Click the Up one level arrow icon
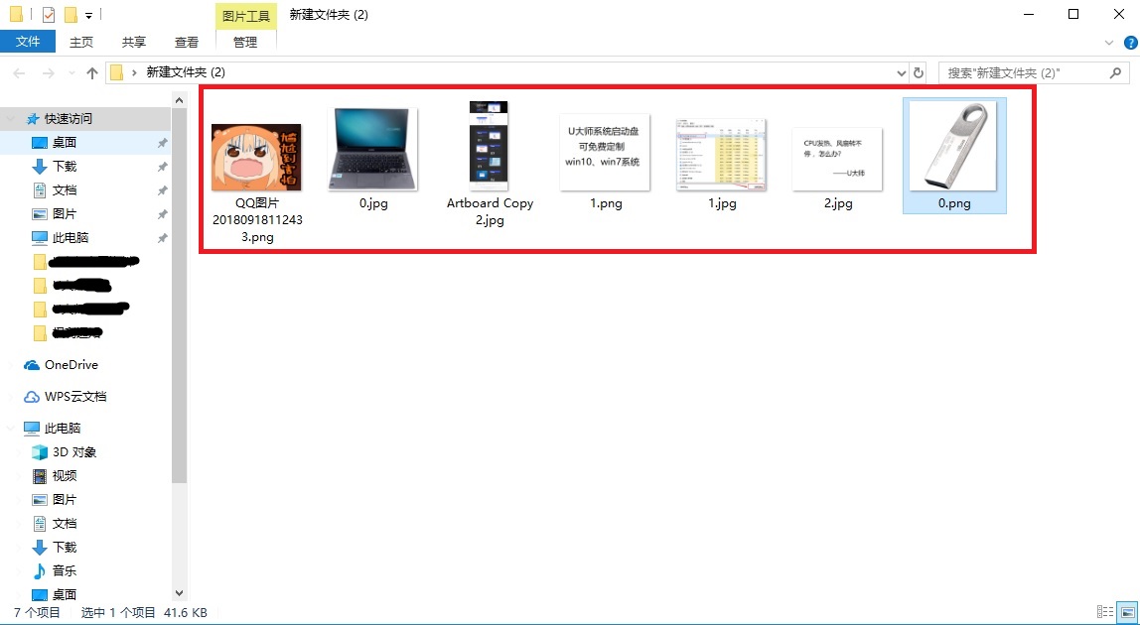Image resolution: width=1140 pixels, height=625 pixels. point(92,73)
